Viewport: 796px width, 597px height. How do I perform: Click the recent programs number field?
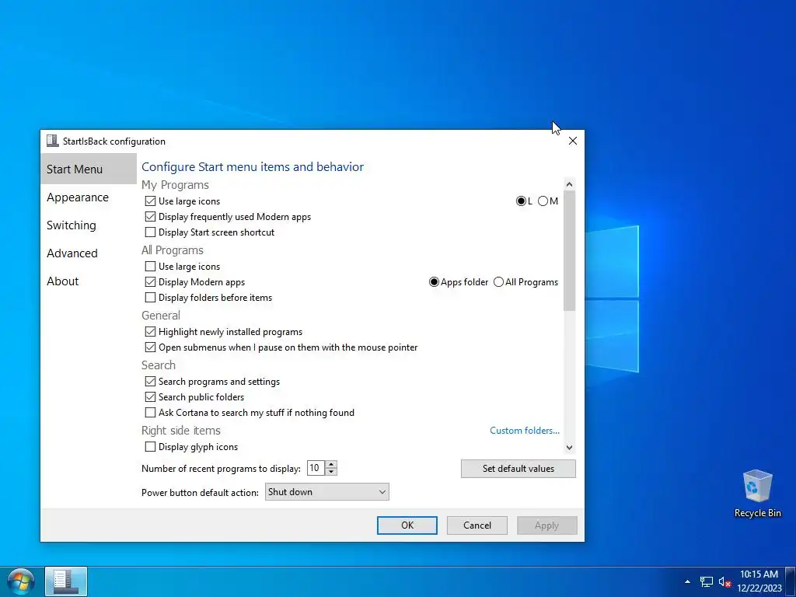click(x=316, y=468)
